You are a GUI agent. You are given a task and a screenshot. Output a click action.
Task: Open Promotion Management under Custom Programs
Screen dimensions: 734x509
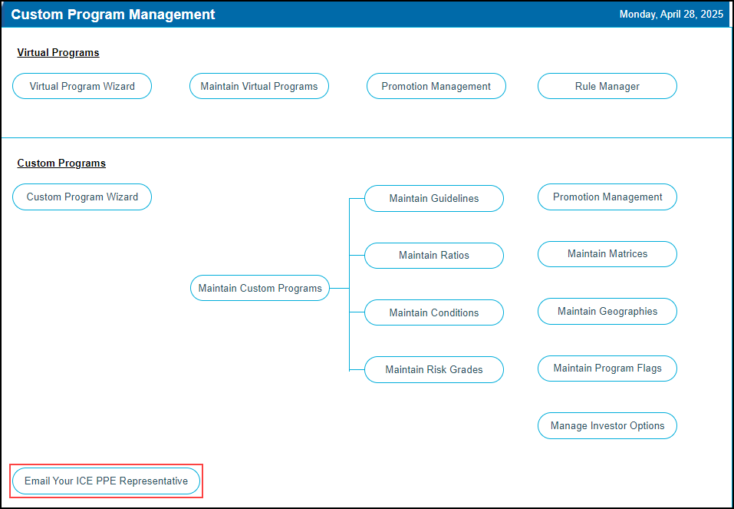click(607, 197)
